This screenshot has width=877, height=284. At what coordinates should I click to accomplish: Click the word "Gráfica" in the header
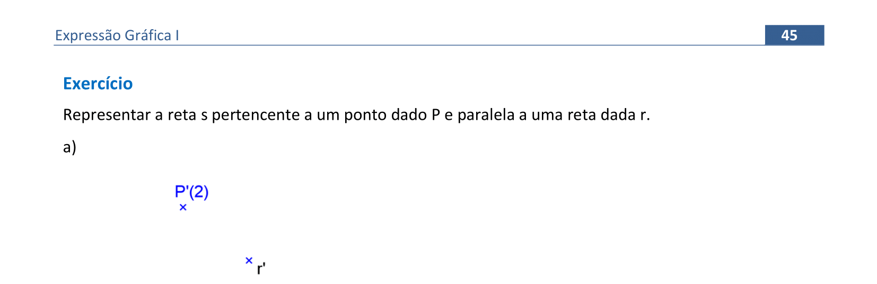[148, 35]
